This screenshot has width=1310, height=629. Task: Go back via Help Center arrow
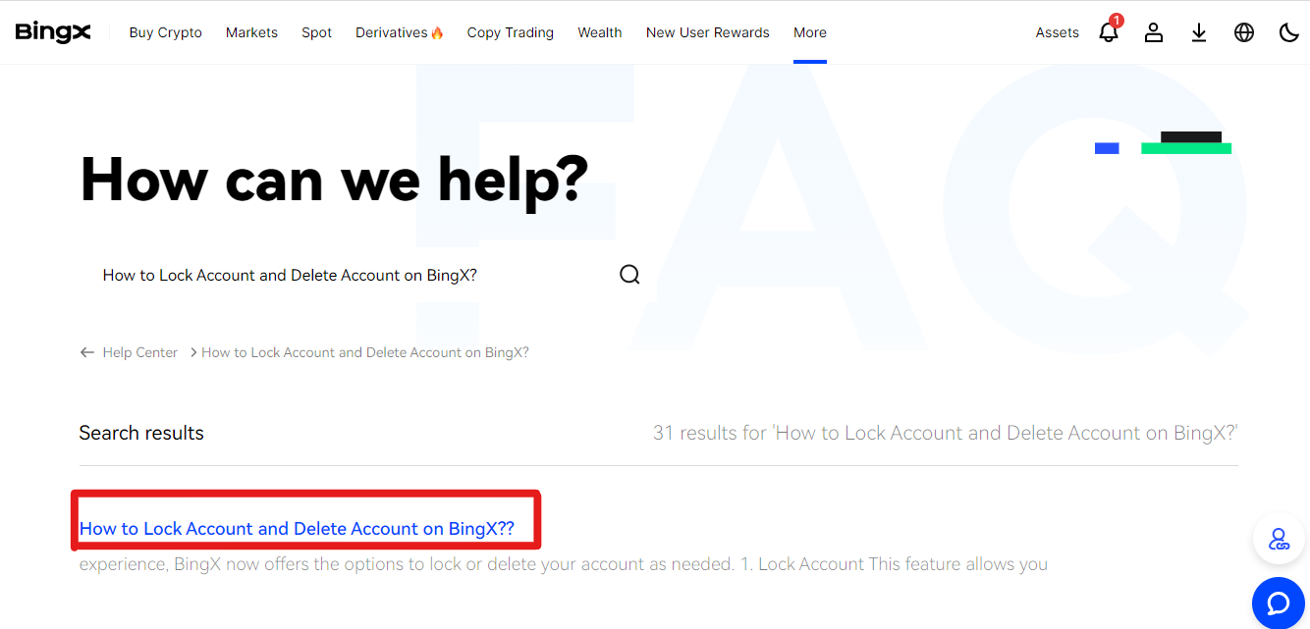point(87,352)
